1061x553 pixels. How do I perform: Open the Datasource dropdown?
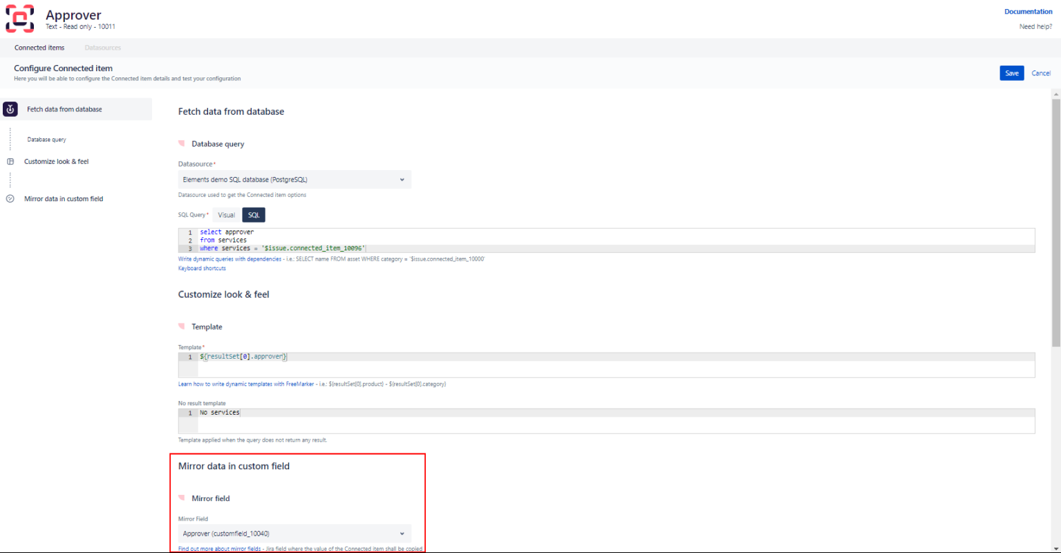click(294, 179)
